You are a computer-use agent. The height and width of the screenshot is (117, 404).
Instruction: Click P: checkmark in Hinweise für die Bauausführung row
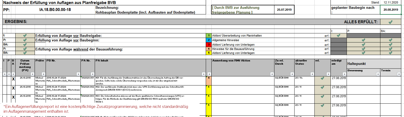pos(363,49)
